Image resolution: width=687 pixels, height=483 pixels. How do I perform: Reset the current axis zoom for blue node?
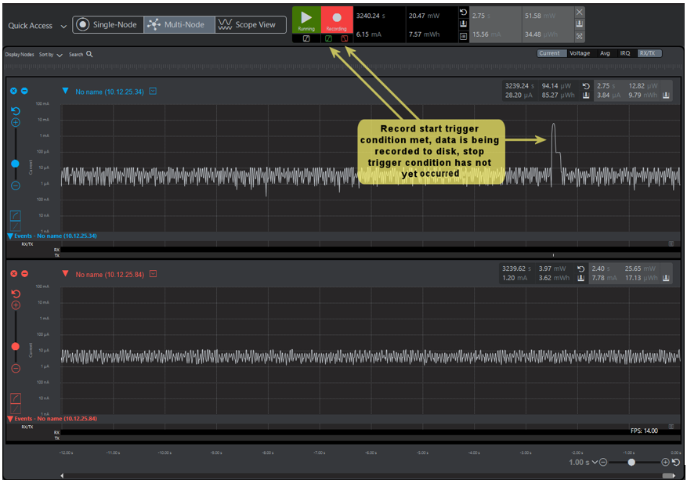click(x=16, y=111)
